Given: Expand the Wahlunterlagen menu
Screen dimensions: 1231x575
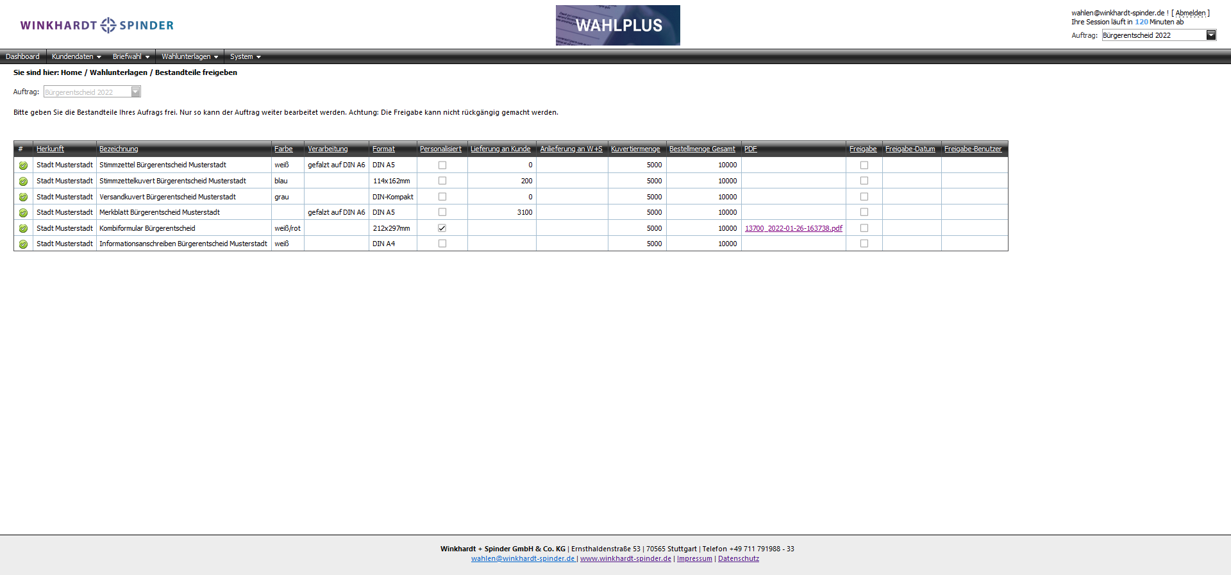Looking at the screenshot, I should coord(190,57).
